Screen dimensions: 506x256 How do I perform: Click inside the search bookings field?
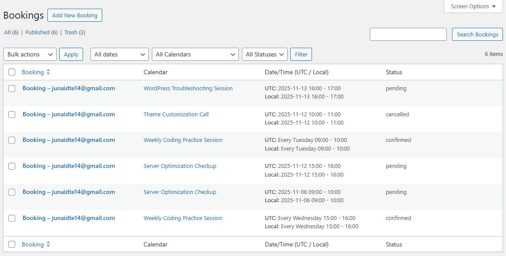pos(408,34)
